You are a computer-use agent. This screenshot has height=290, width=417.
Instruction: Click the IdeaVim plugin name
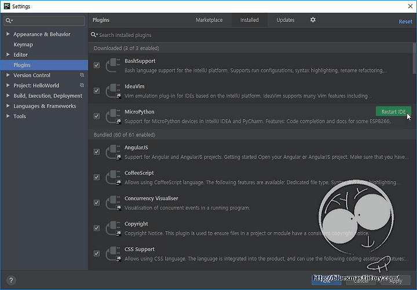tap(134, 86)
